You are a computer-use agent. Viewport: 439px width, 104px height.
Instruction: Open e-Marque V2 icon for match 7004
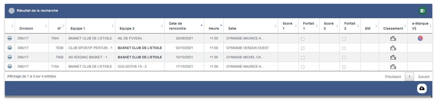(420, 39)
